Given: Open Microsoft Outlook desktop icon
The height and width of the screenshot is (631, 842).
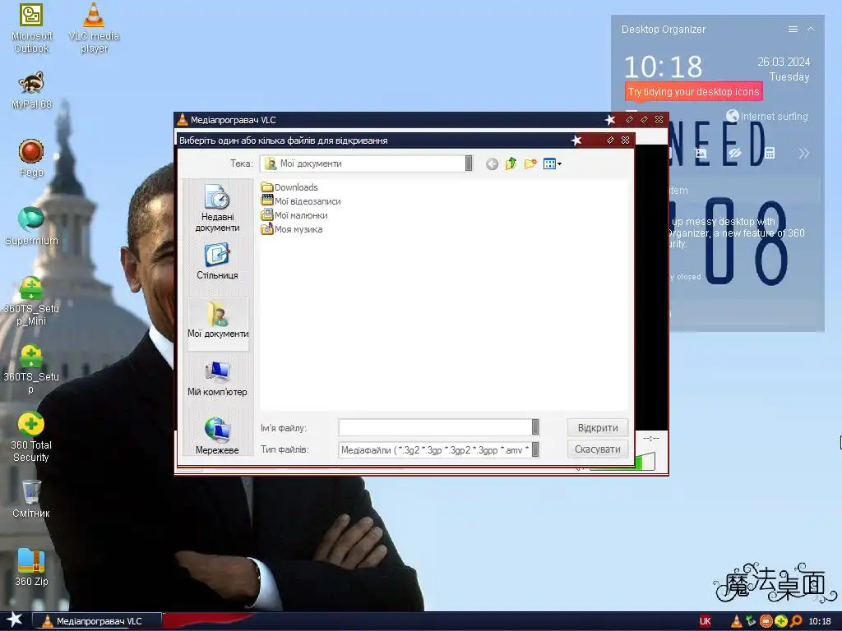Looking at the screenshot, I should coord(31,28).
